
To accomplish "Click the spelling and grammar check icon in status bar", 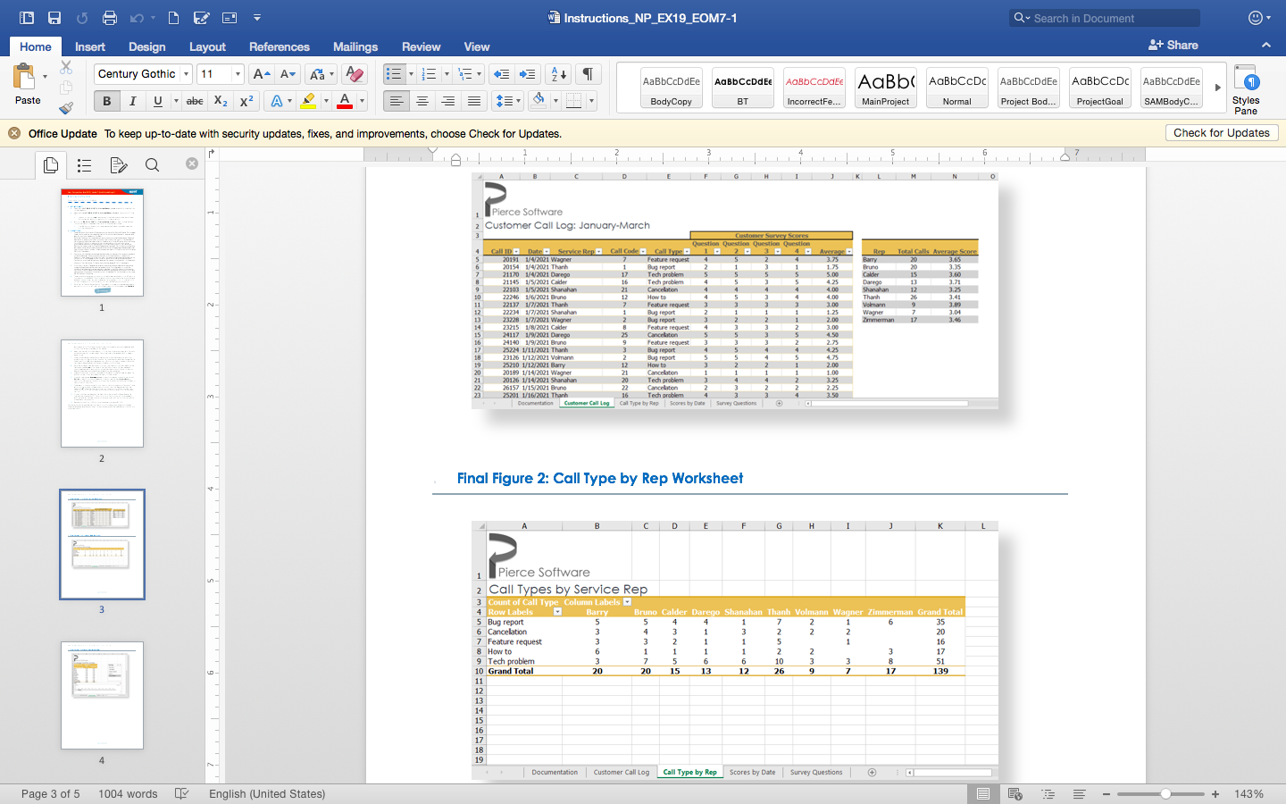I will coord(182,793).
